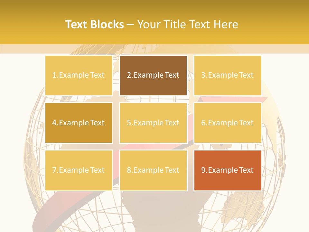Pick the 6.Example Text block

[228, 123]
